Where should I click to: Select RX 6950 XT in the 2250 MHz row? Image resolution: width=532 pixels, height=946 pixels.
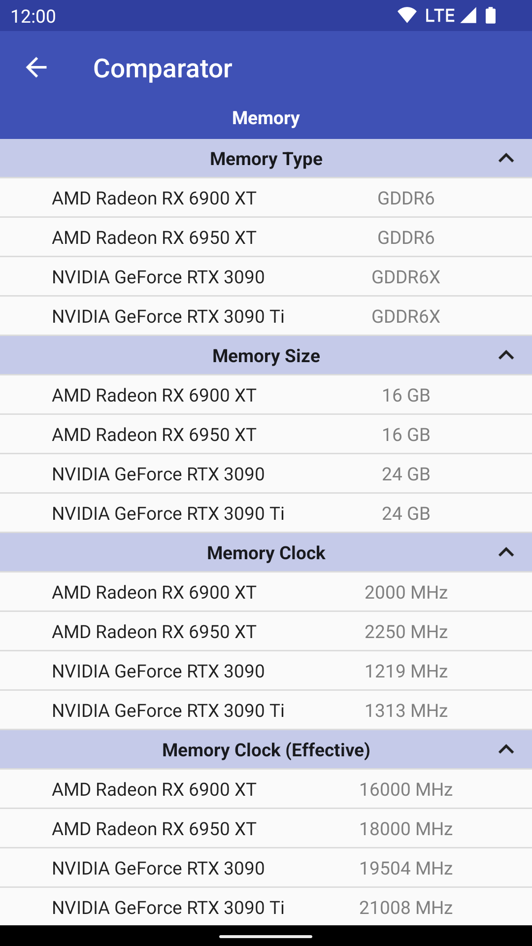coord(154,632)
